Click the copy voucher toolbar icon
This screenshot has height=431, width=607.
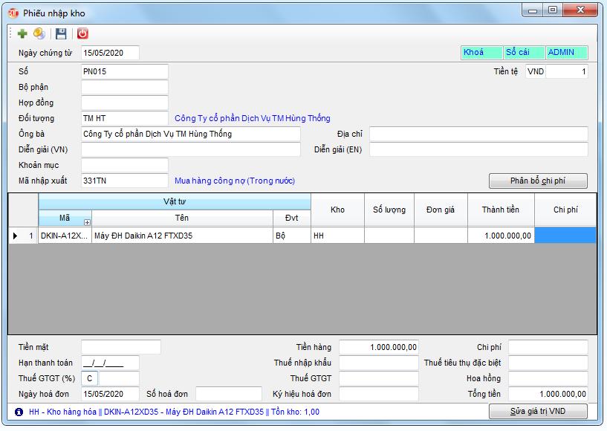coord(39,33)
